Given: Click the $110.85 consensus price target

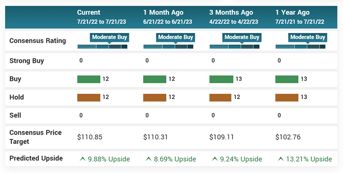Looking at the screenshot, I should [x=90, y=137].
